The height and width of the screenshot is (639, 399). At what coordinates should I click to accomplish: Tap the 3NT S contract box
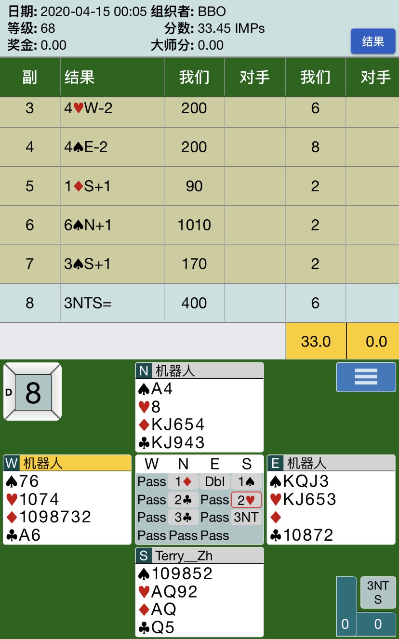click(378, 592)
